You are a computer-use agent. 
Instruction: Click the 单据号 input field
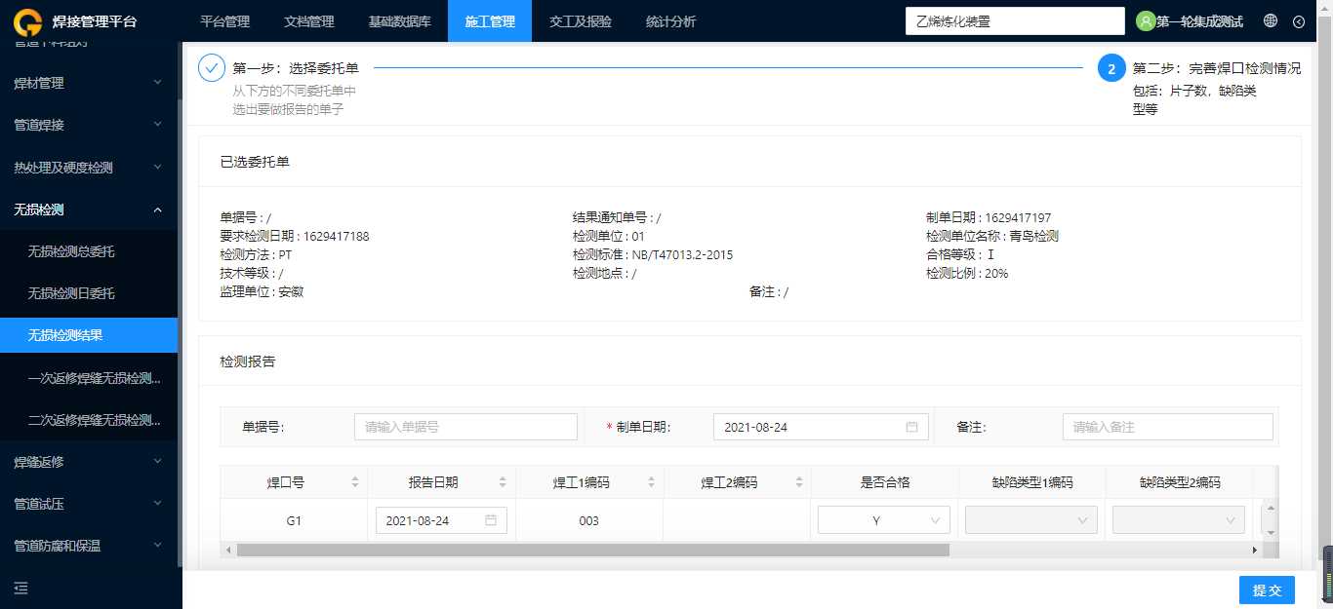[x=465, y=427]
